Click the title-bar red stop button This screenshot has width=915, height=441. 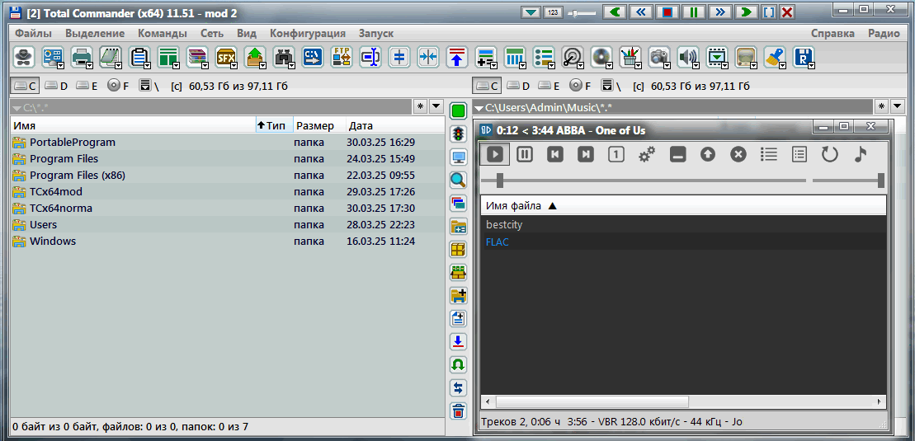pos(667,12)
